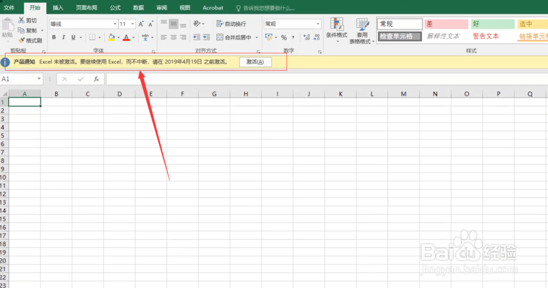Viewport: 548px width, 288px height.
Task: Apply the red font color A
Action: [x=126, y=37]
